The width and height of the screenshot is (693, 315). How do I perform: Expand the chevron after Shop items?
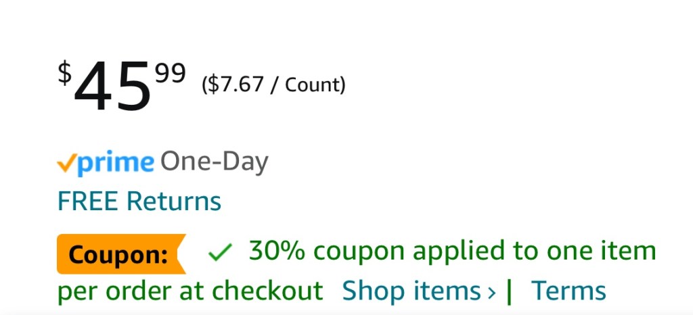coord(492,292)
